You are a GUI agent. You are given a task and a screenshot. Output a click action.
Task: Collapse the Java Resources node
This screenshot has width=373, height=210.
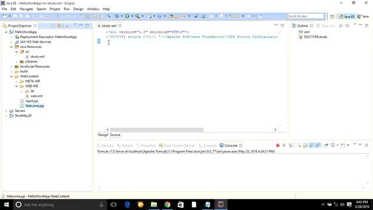[11, 47]
